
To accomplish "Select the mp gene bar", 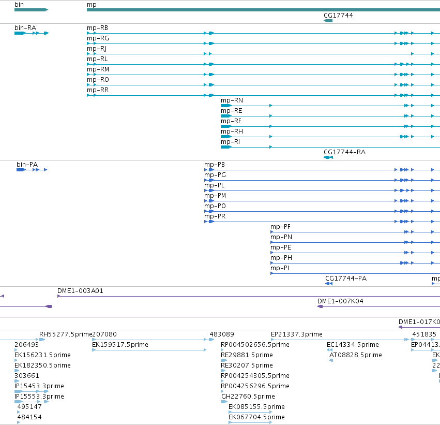I will (x=263, y=10).
